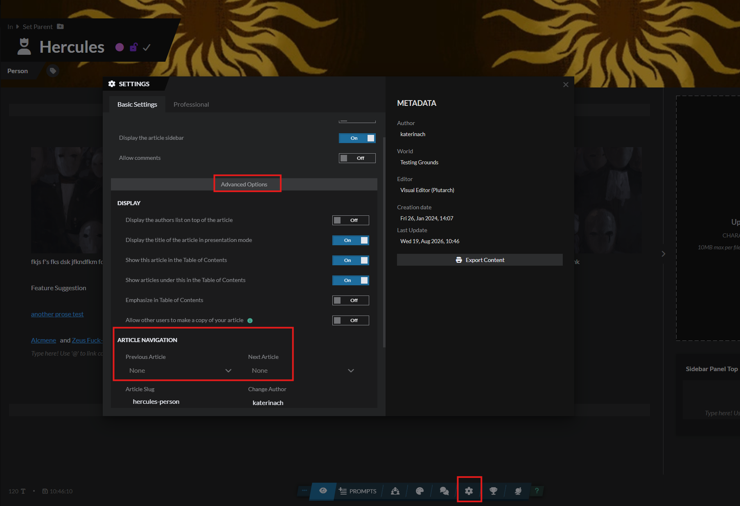Disable Show this article in Table of Contents
Viewport: 740px width, 506px height.
click(x=350, y=260)
